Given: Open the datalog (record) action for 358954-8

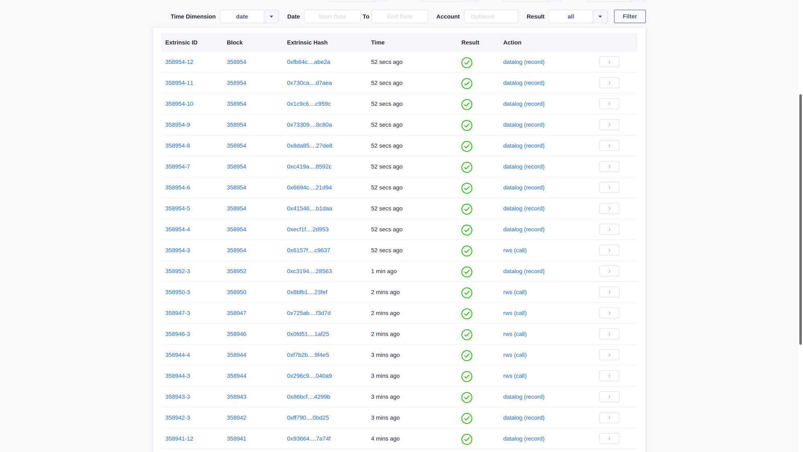Looking at the screenshot, I should coord(524,145).
